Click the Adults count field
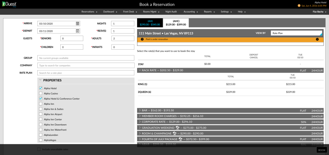 (x=123, y=39)
